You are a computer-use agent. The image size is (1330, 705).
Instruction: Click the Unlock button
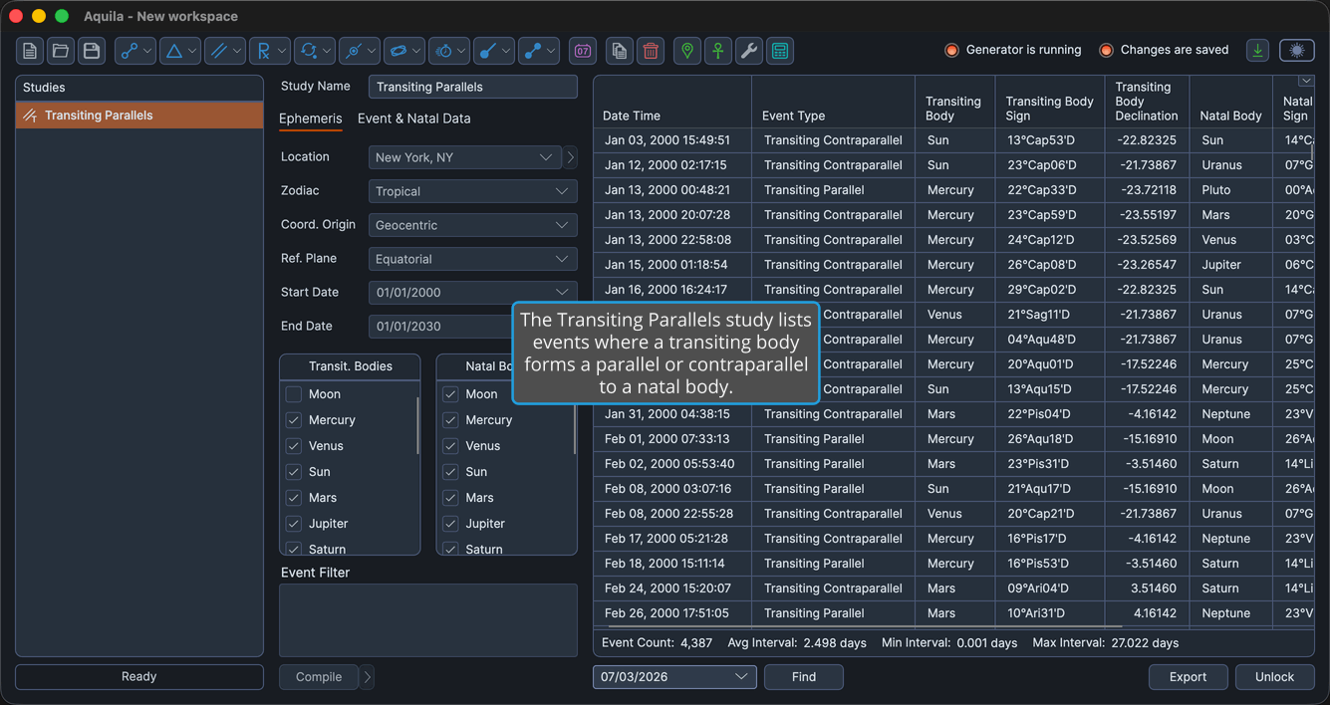tap(1274, 677)
